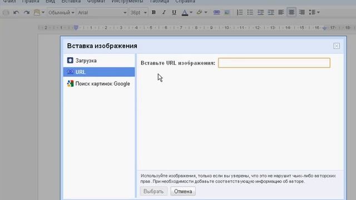Click the print icon in toolbar

click(x=6, y=12)
